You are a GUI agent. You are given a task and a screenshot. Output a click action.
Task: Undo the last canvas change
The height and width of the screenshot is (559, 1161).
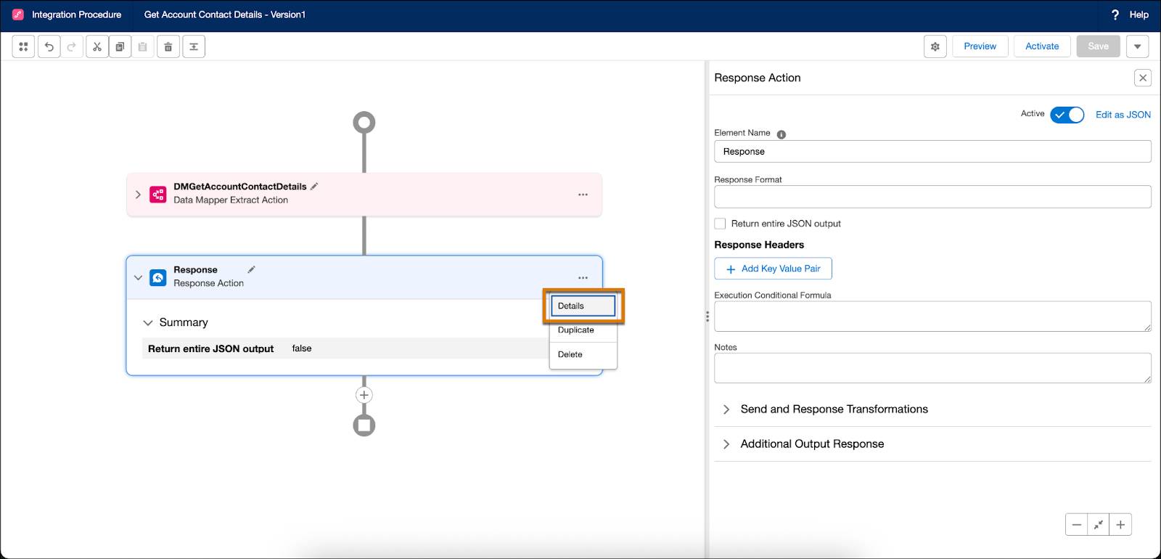pos(49,46)
